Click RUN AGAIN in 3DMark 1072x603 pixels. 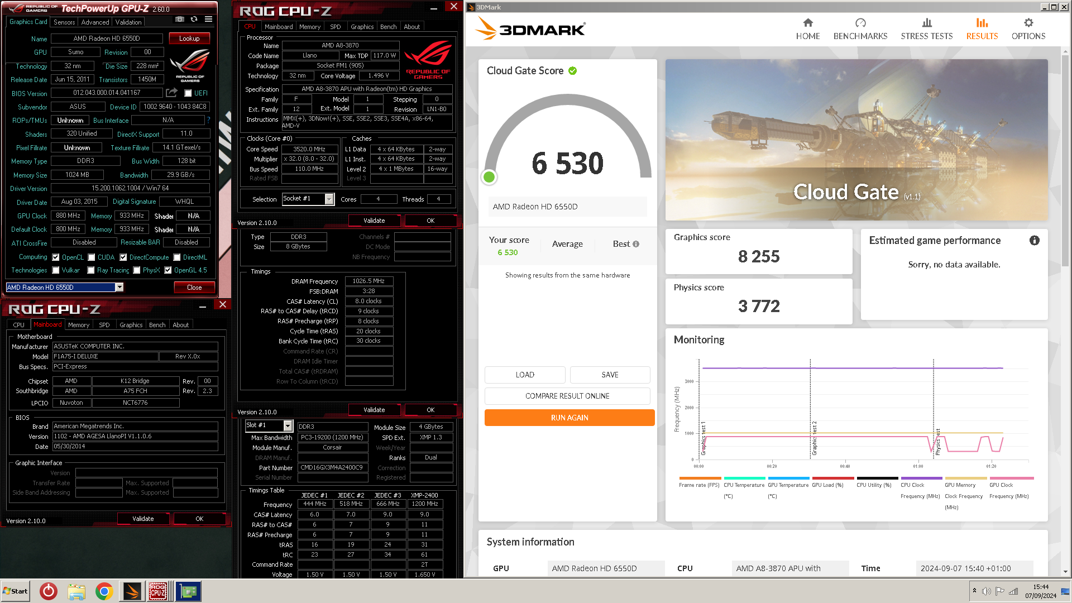[569, 418]
